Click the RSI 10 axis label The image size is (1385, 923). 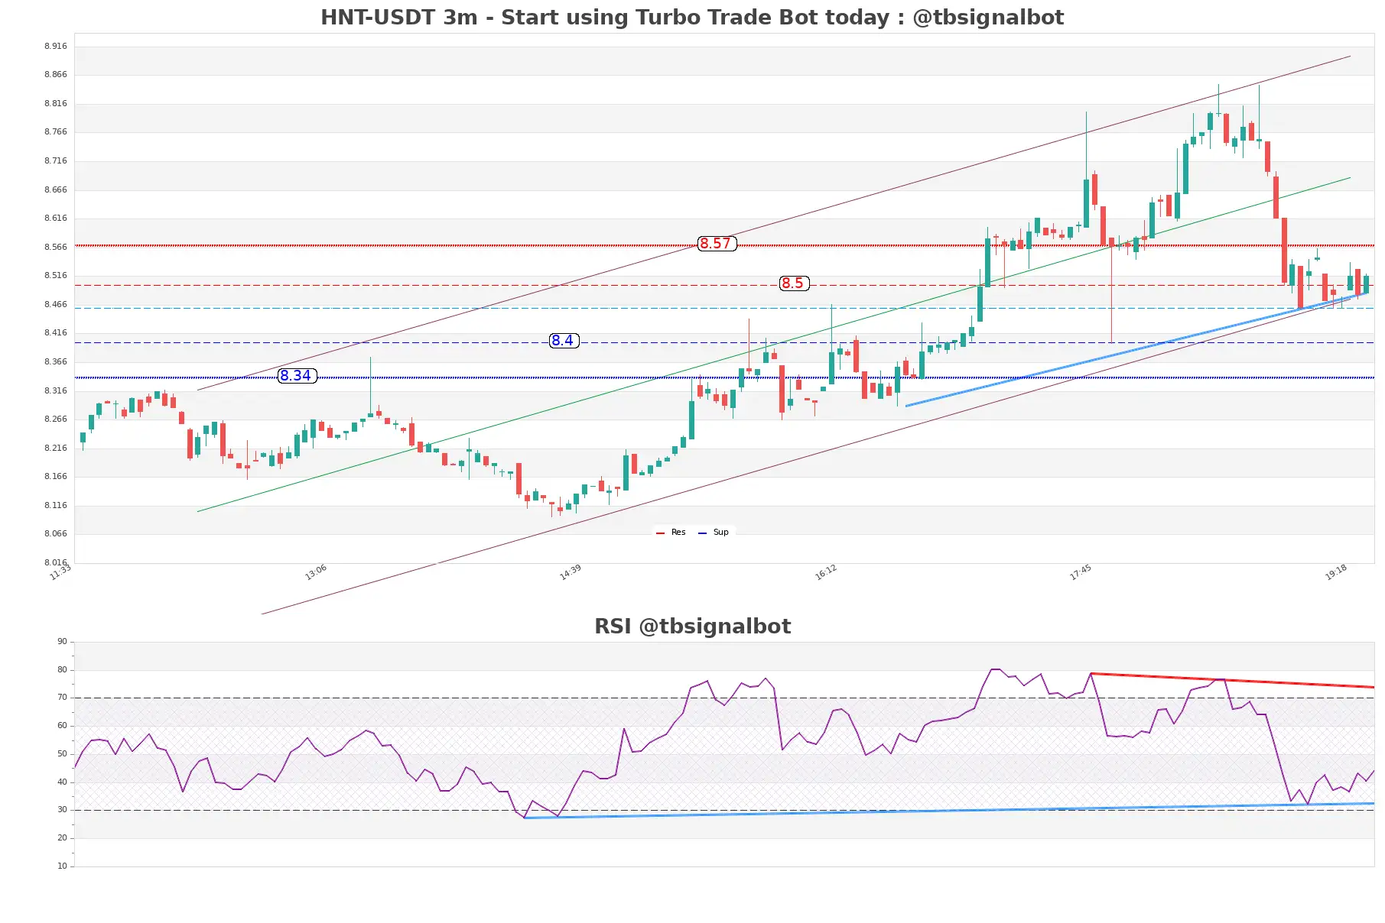point(63,866)
